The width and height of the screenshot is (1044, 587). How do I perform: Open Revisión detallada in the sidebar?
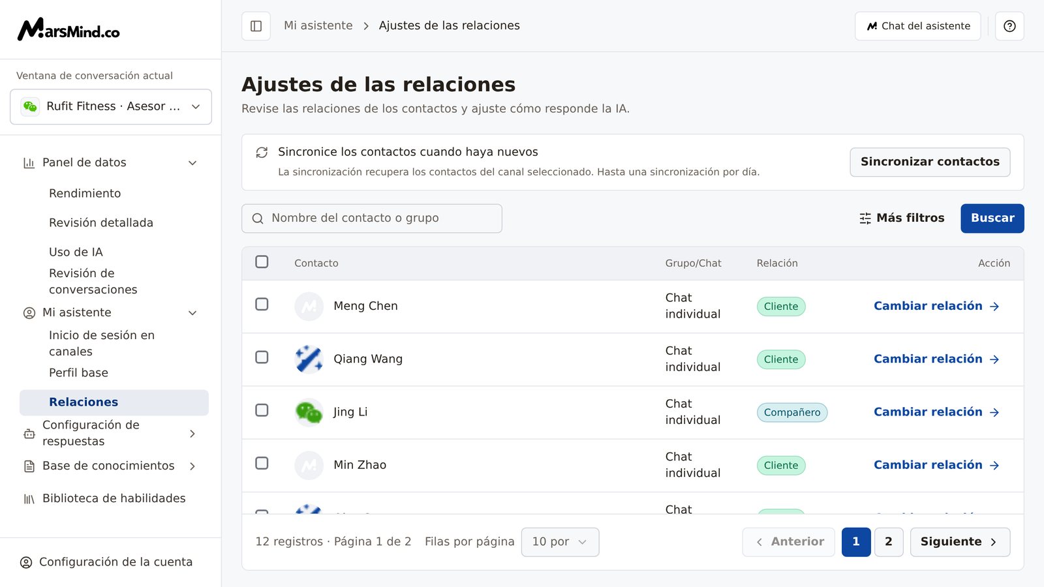click(x=101, y=223)
